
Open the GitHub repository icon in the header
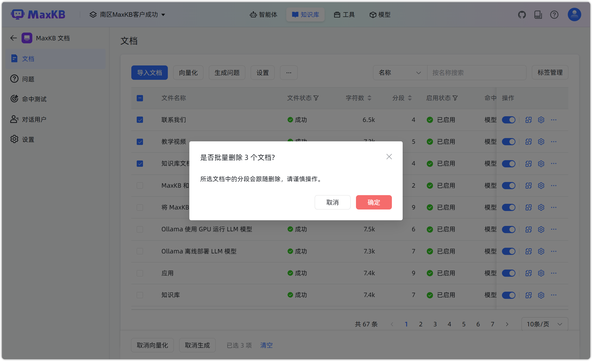[522, 14]
